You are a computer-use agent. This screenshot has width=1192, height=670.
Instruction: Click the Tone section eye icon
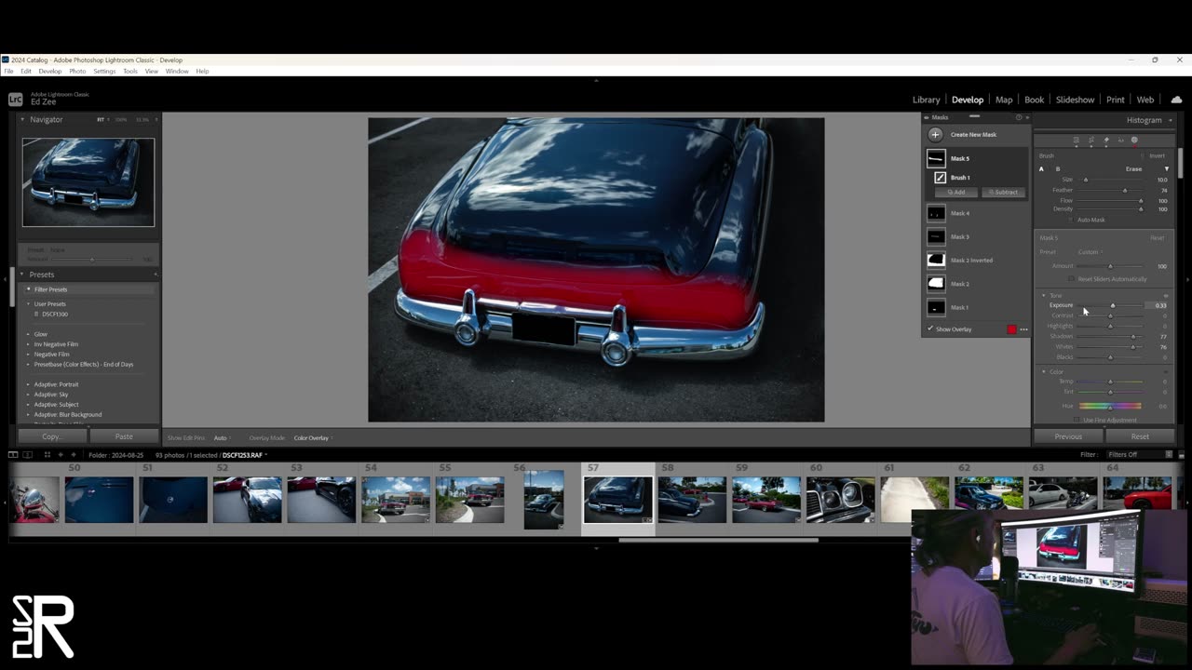pos(1165,295)
